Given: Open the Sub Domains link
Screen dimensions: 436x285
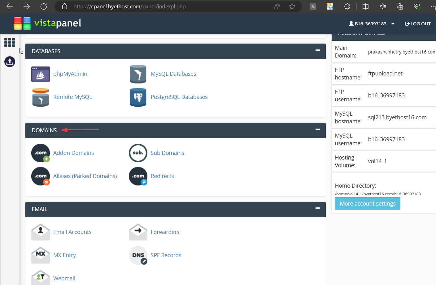Looking at the screenshot, I should pyautogui.click(x=167, y=153).
